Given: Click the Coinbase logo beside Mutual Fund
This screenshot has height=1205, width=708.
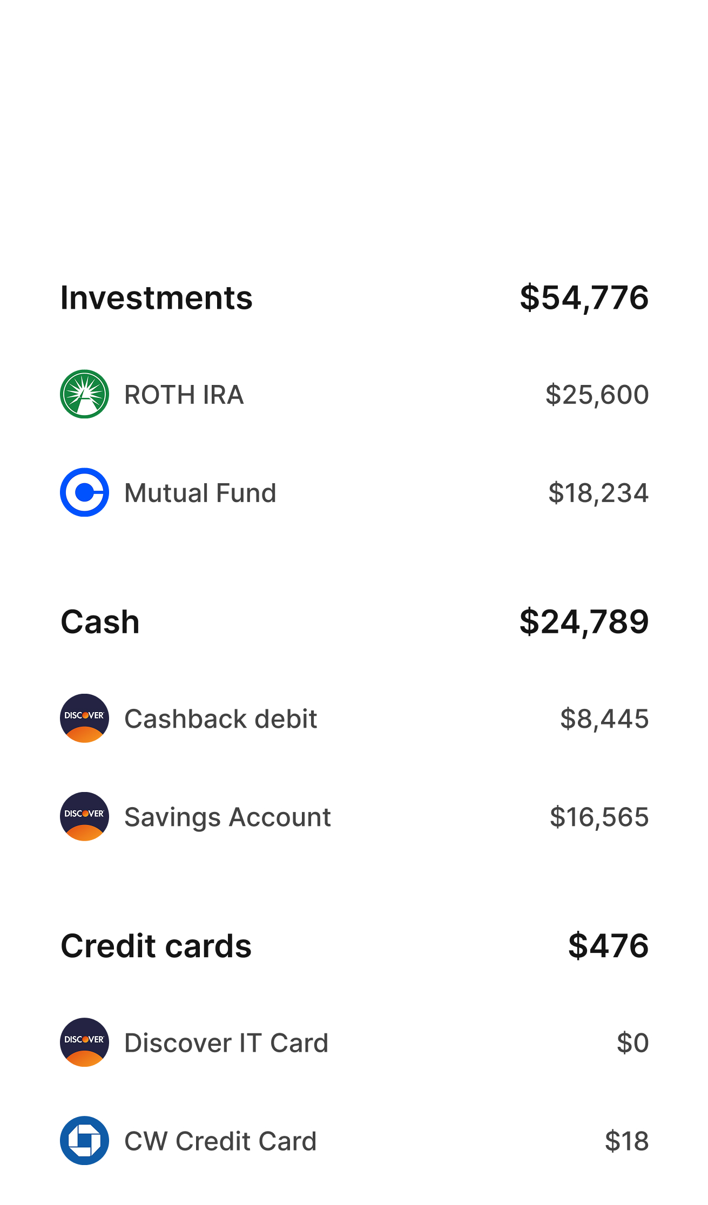Looking at the screenshot, I should click(x=84, y=492).
